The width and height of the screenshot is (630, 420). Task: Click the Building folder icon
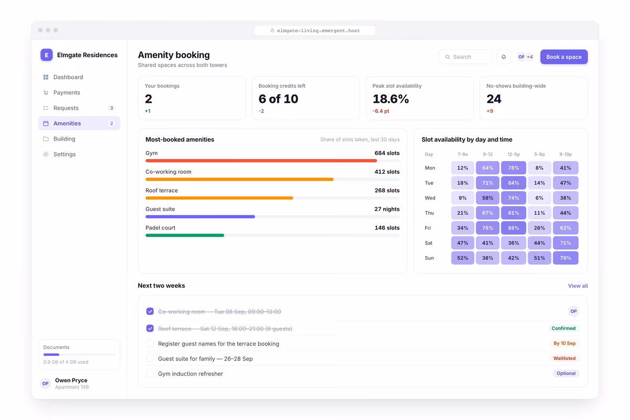click(x=46, y=139)
